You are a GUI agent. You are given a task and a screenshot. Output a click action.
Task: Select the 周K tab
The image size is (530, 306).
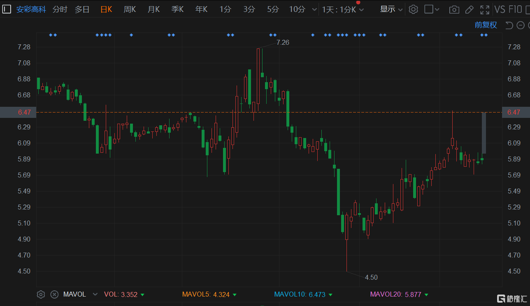pyautogui.click(x=130, y=9)
